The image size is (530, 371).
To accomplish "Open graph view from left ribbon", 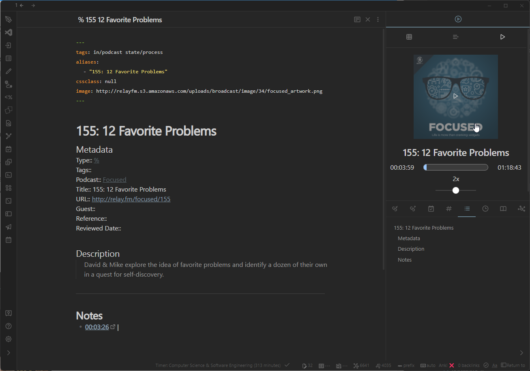I will pyautogui.click(x=9, y=136).
